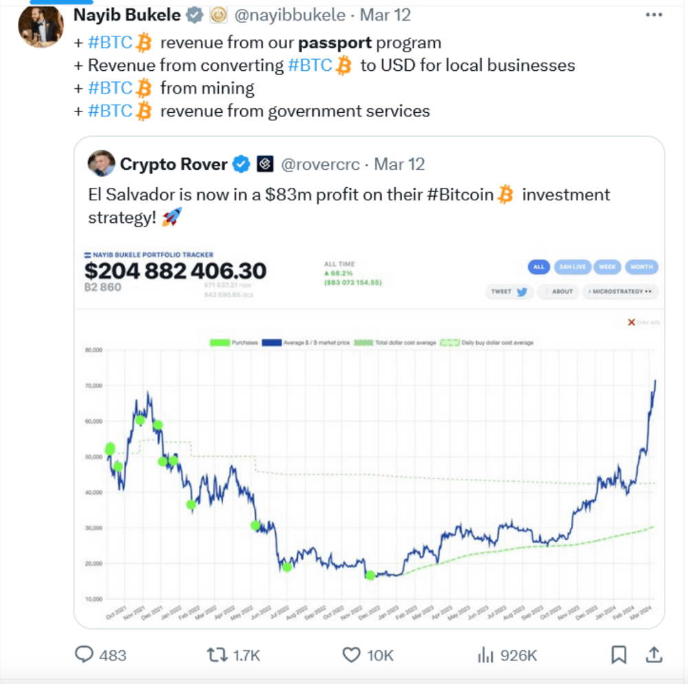Screen dimensions: 688x684
Task: Click the reply comment icon
Action: [x=84, y=654]
